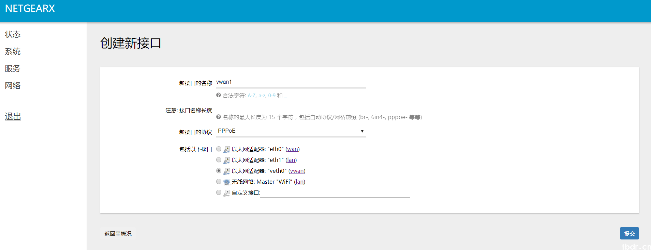651x250 pixels.
Task: Click the interface name field containing vwan1
Action: pos(291,82)
